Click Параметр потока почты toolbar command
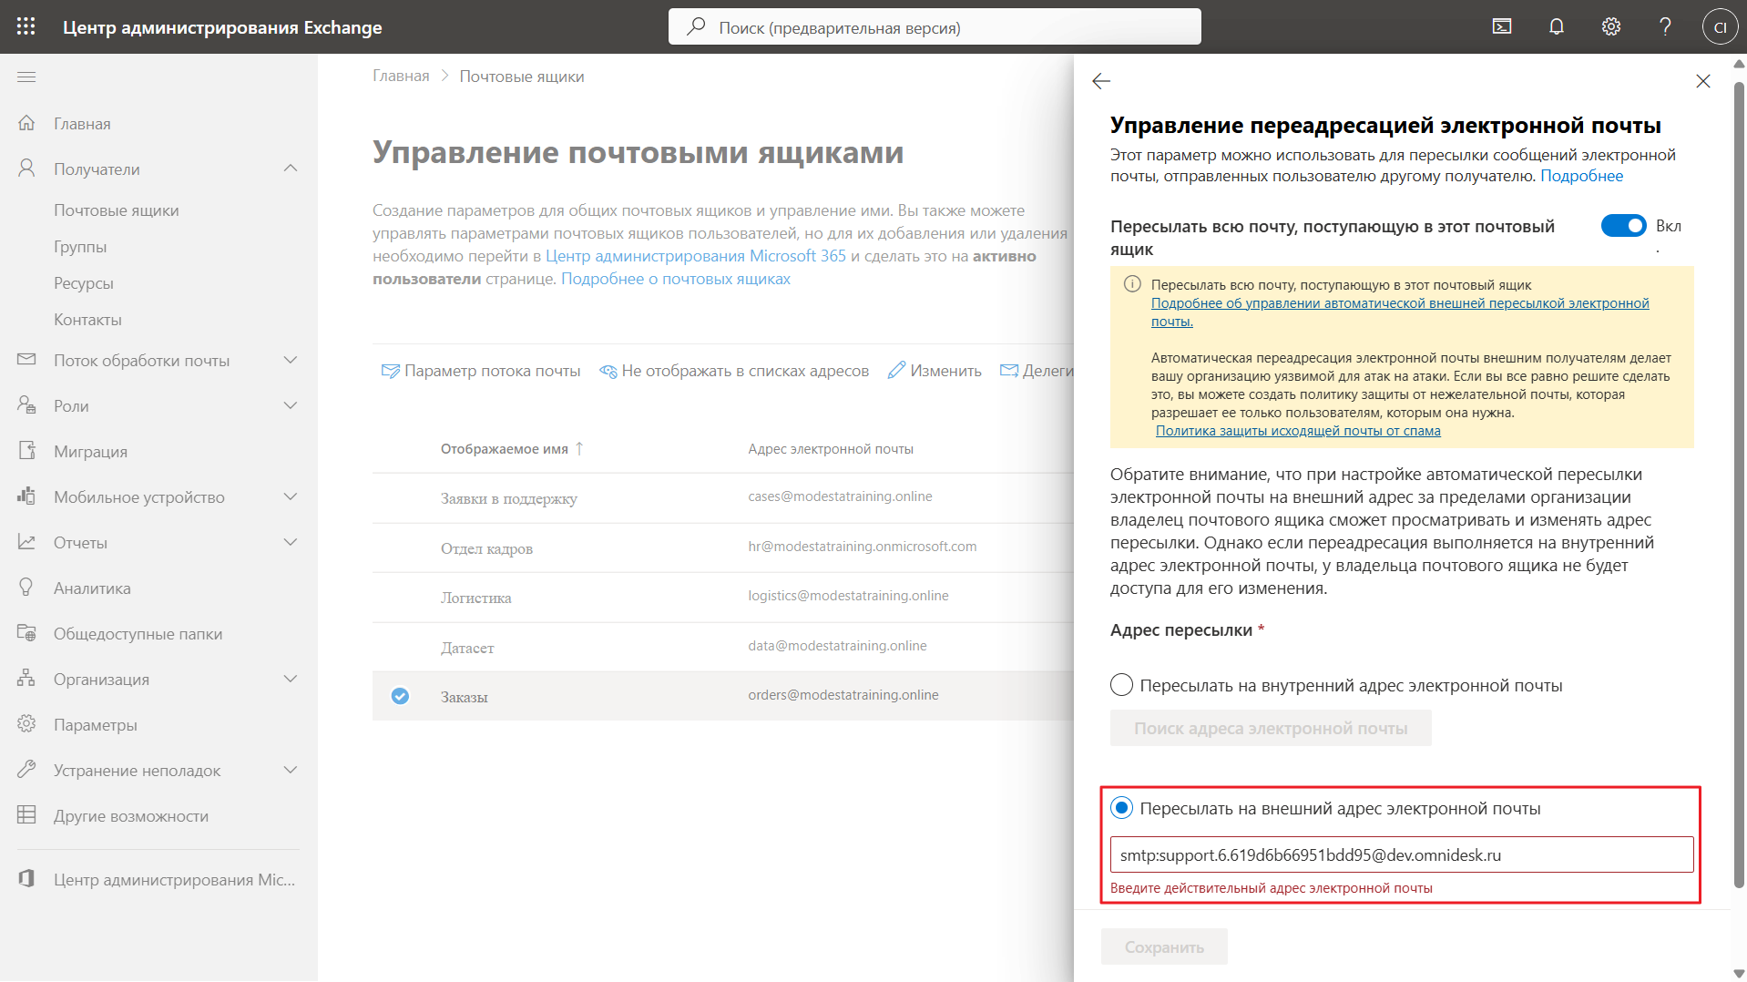This screenshot has height=982, width=1747. 481,371
